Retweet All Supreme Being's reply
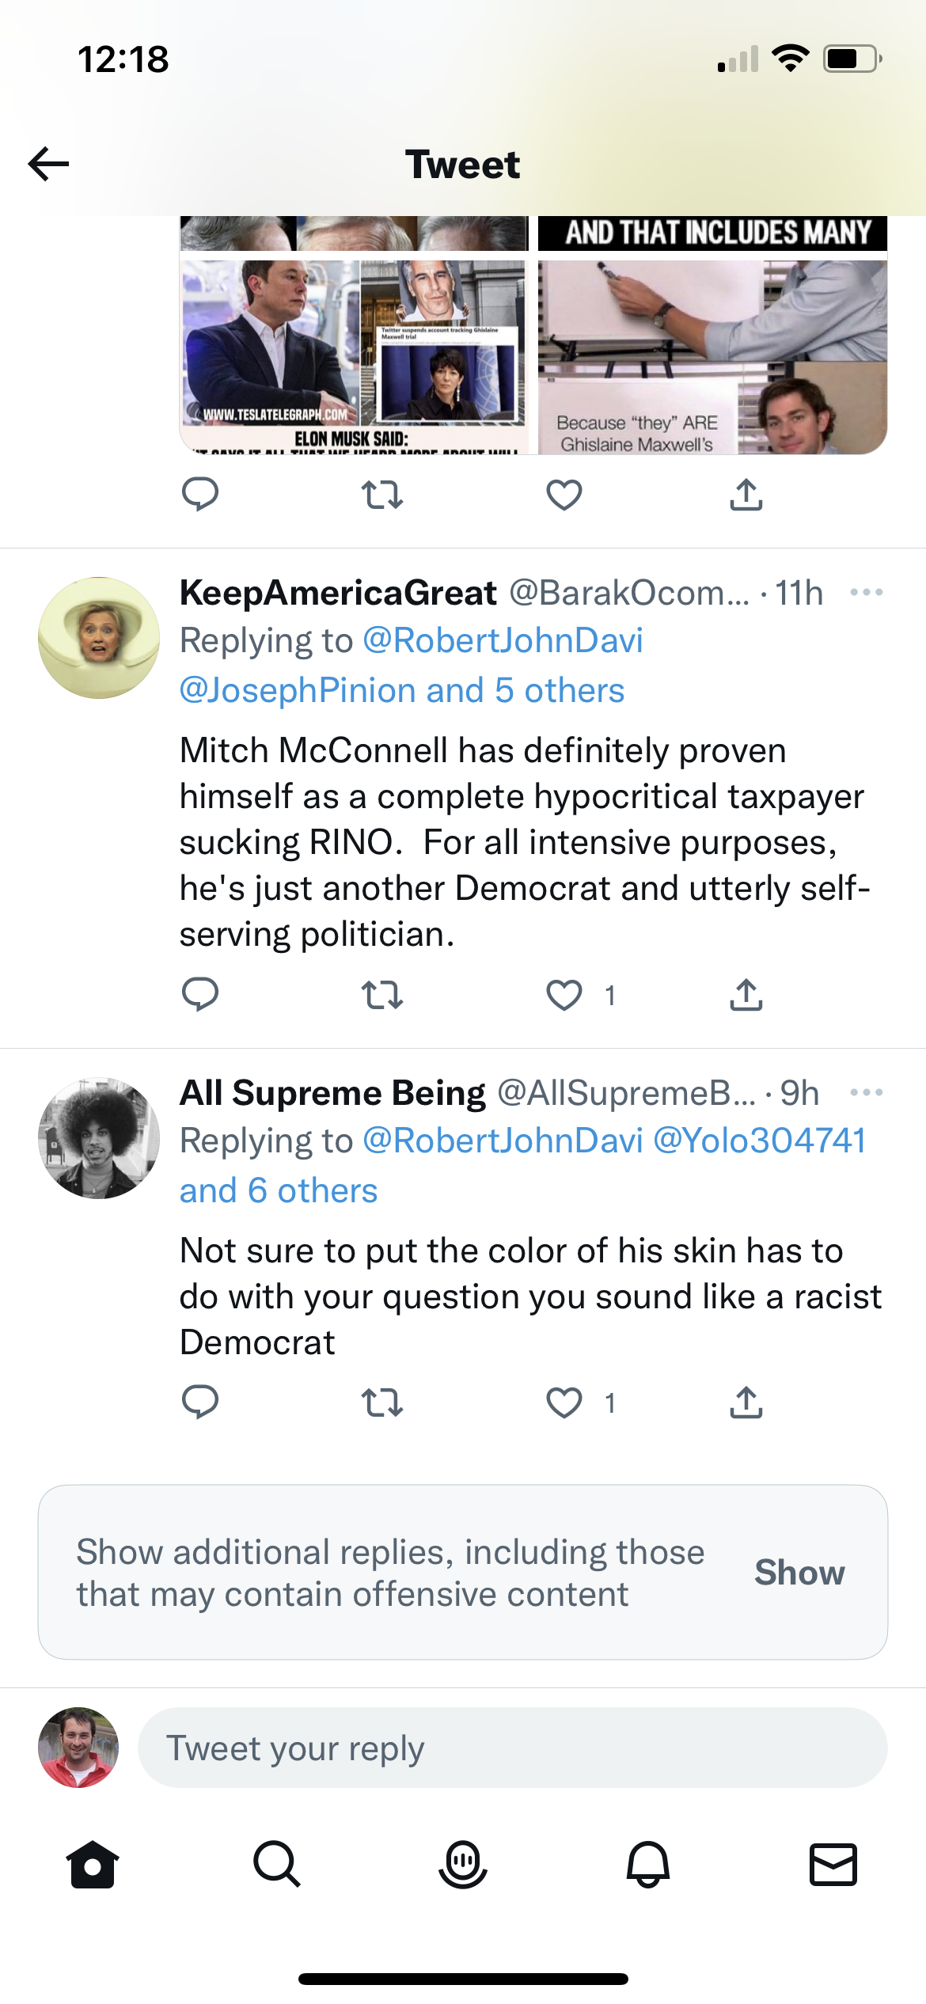 point(382,1402)
